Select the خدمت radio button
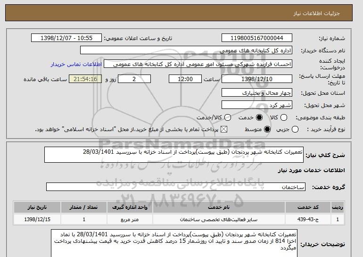The image size is (363, 257). pyautogui.click(x=259, y=117)
